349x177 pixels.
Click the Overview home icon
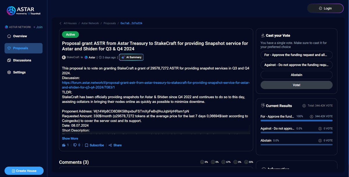click(x=9, y=36)
